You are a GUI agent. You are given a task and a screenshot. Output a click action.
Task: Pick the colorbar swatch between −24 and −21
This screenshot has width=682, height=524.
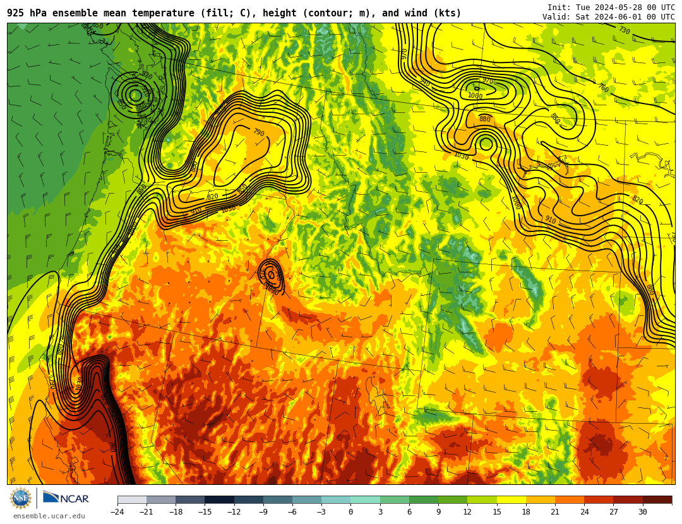pos(132,499)
